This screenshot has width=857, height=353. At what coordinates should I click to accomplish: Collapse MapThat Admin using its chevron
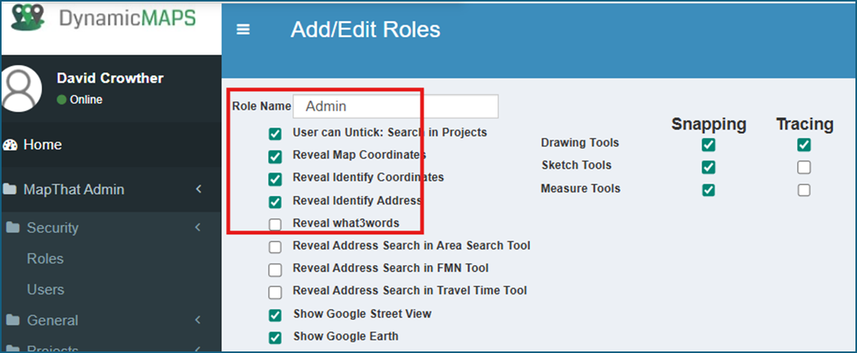point(199,189)
